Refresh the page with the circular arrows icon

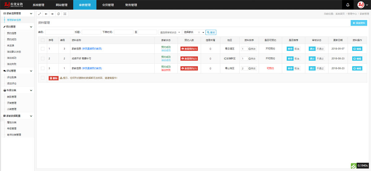coord(58,14)
